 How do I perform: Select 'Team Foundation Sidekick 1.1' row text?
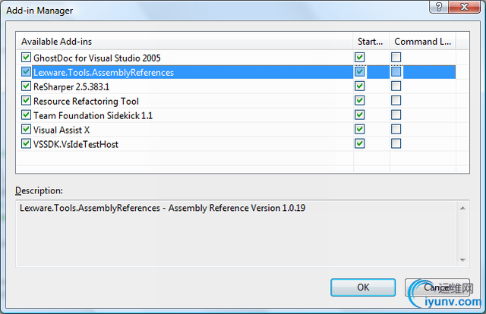pyautogui.click(x=93, y=115)
